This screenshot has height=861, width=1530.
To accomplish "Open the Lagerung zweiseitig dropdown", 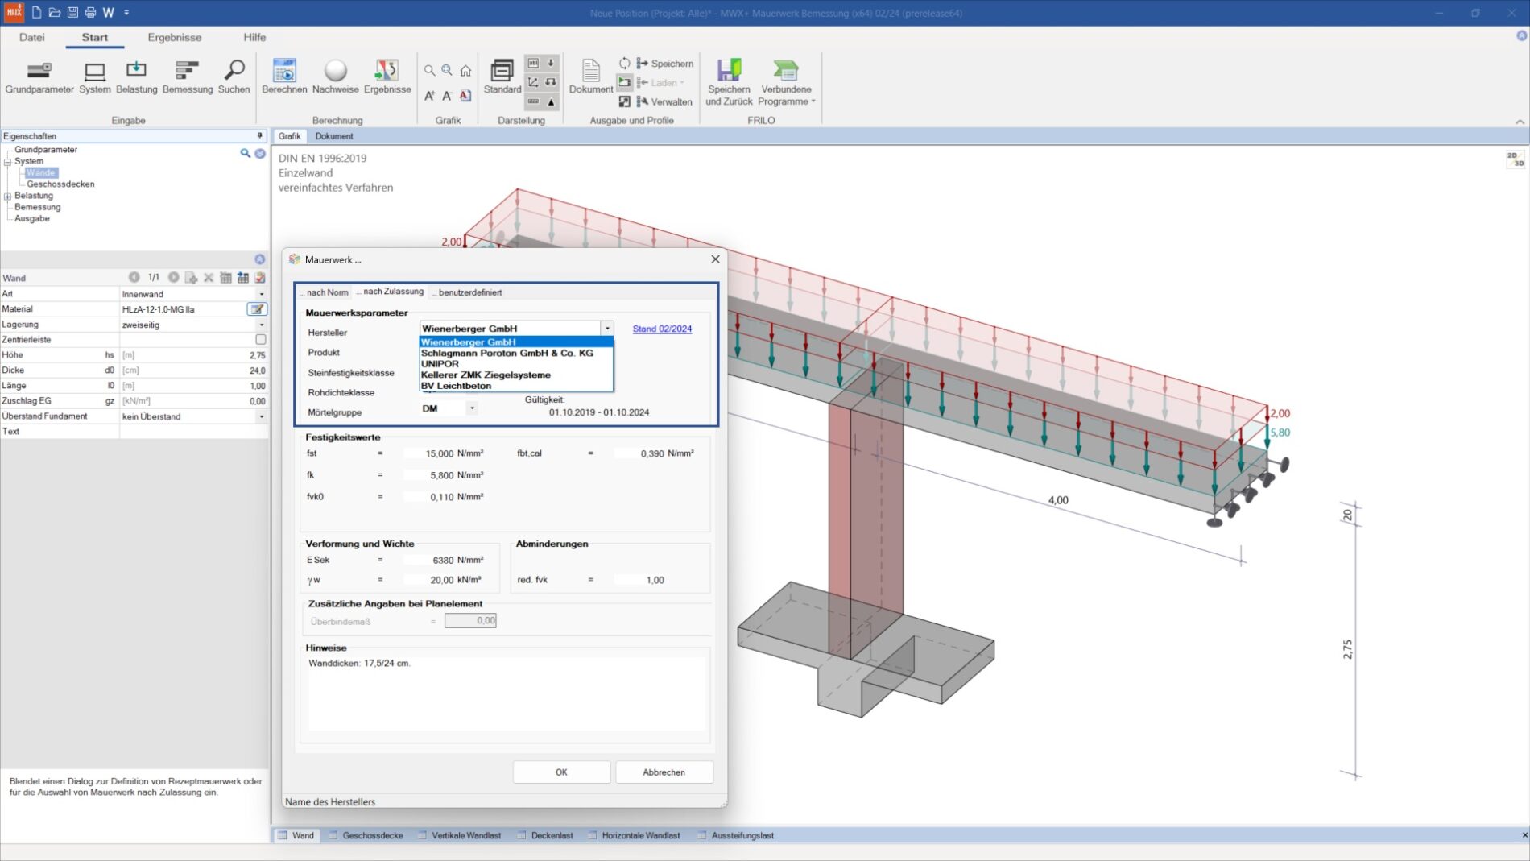I will tap(261, 325).
